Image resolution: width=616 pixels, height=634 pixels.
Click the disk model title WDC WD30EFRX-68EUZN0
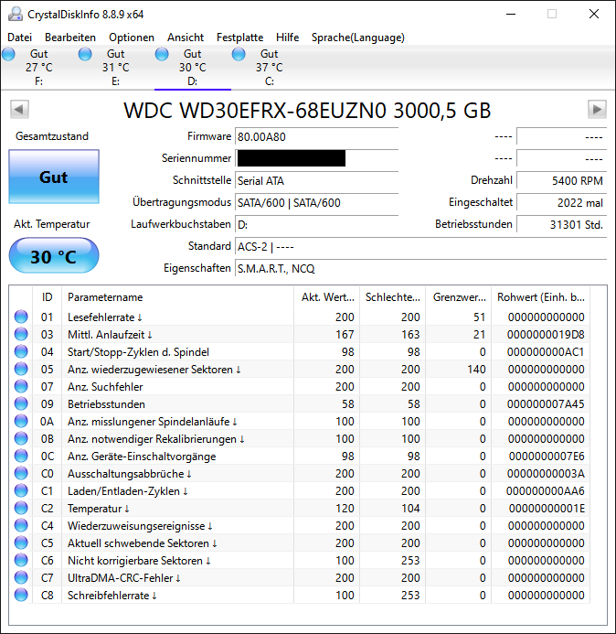307,111
